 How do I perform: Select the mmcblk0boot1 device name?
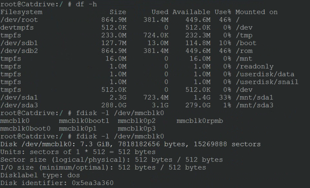coord(84,121)
